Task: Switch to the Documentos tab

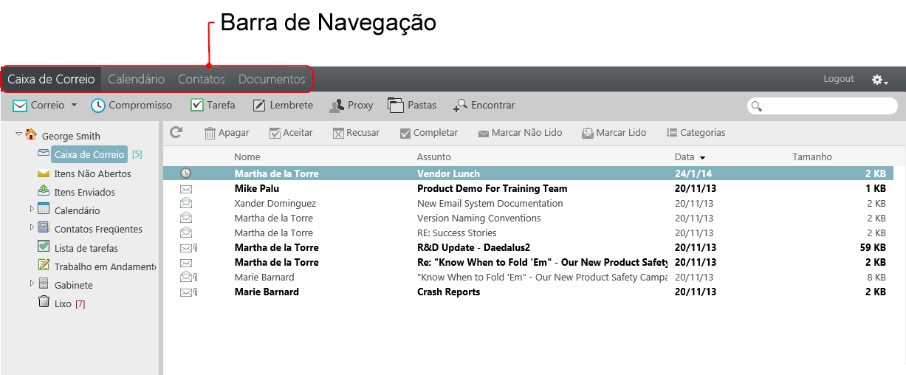Action: pyautogui.click(x=272, y=79)
